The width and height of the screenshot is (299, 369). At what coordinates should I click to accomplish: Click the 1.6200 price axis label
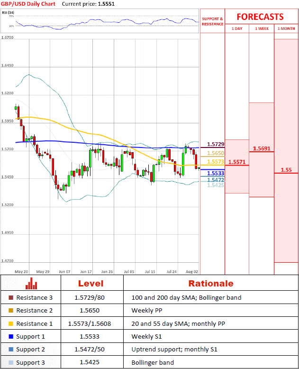7,93
